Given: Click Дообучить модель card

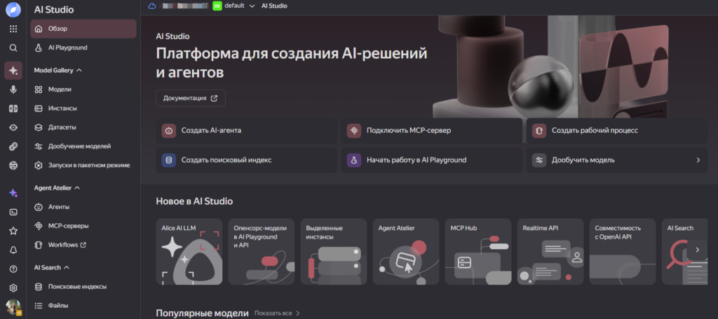Looking at the screenshot, I should click(617, 160).
